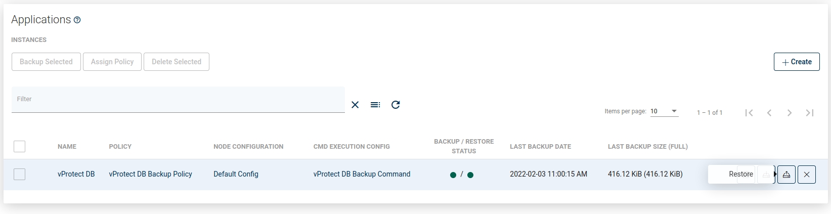Screen dimensions: 831x214
Task: Refresh the applications table
Action: click(396, 105)
